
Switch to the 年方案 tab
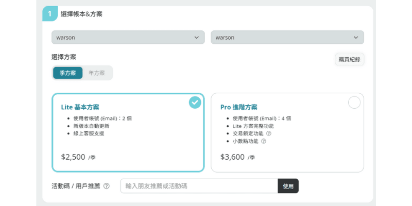97,73
